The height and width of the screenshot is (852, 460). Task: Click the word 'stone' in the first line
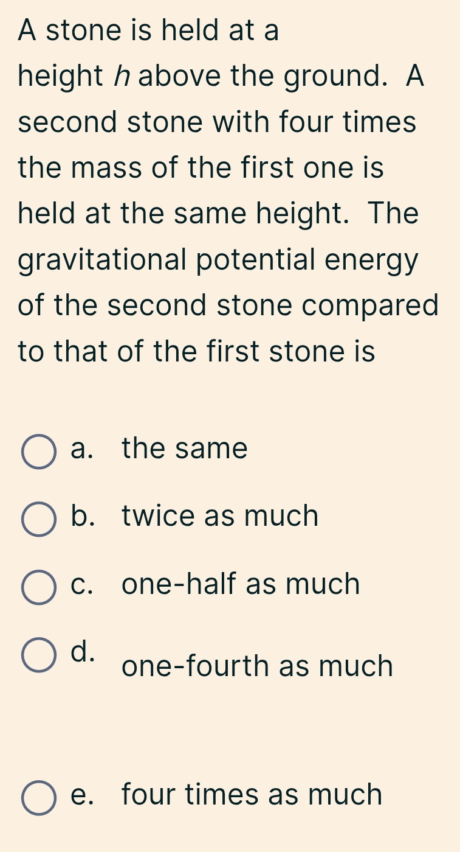pos(84,30)
